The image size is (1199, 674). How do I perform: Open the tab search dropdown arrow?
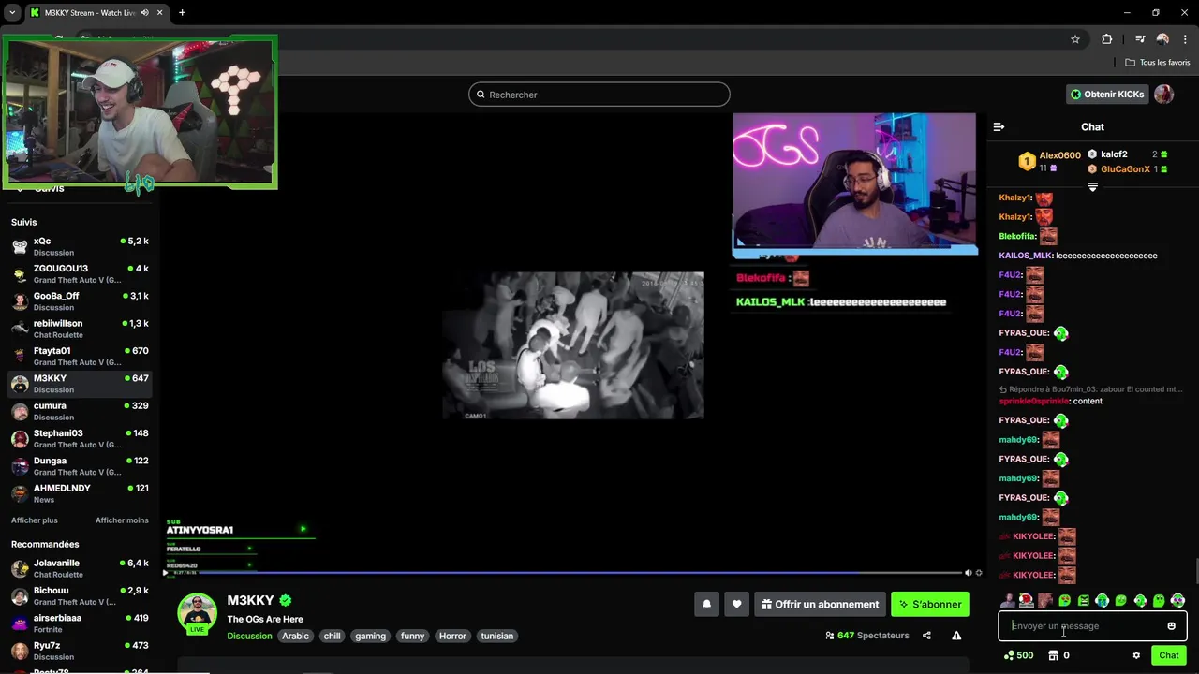click(12, 13)
